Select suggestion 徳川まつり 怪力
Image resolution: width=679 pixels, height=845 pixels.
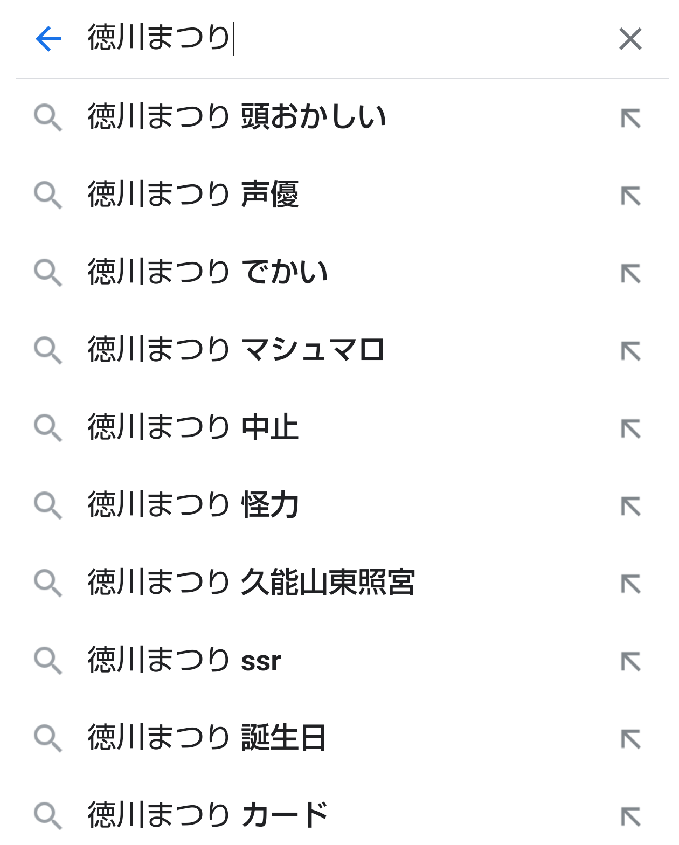pos(193,505)
